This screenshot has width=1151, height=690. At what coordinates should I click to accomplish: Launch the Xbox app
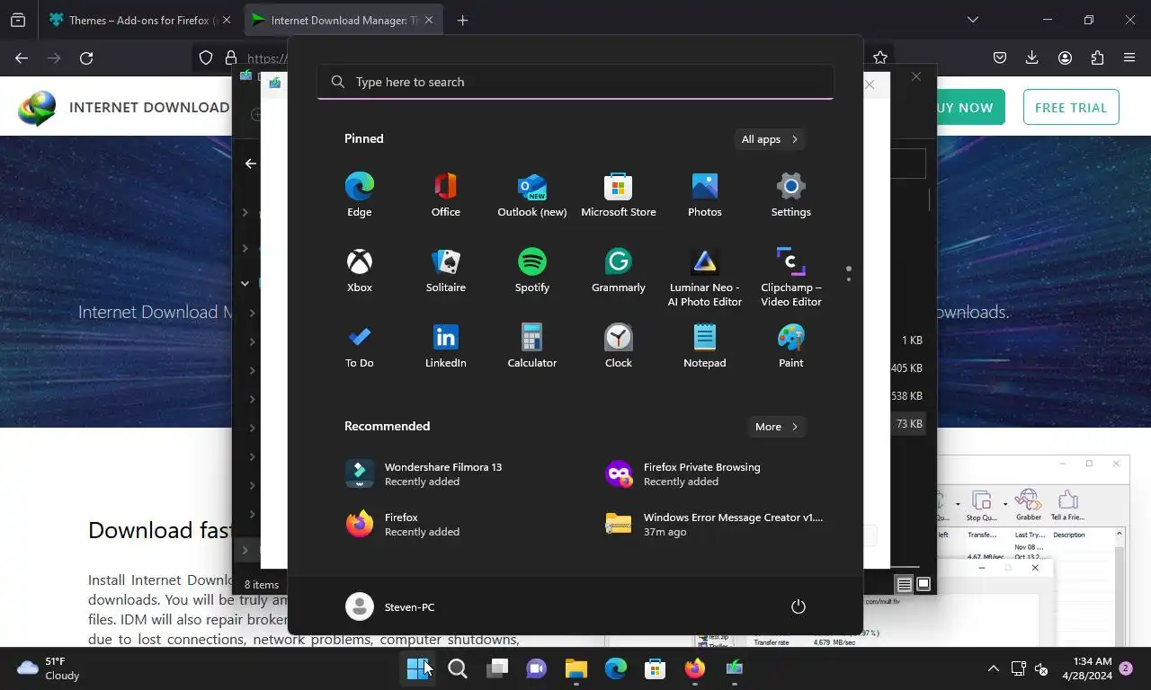[360, 270]
